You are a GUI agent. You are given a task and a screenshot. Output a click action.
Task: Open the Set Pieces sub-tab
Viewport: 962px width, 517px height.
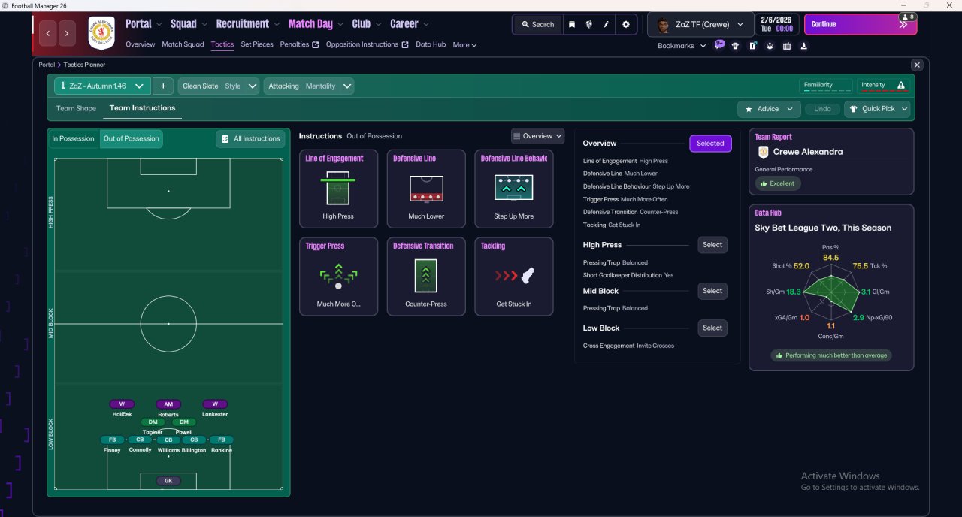pyautogui.click(x=257, y=44)
